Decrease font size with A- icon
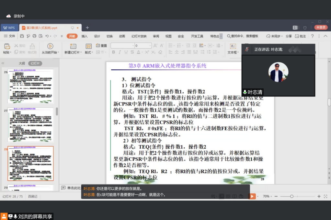 (x=162, y=45)
